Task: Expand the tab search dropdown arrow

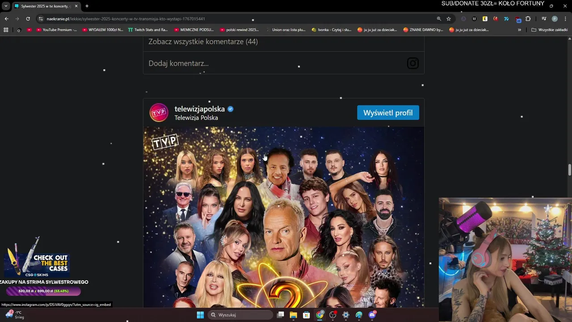Action: tap(6, 6)
